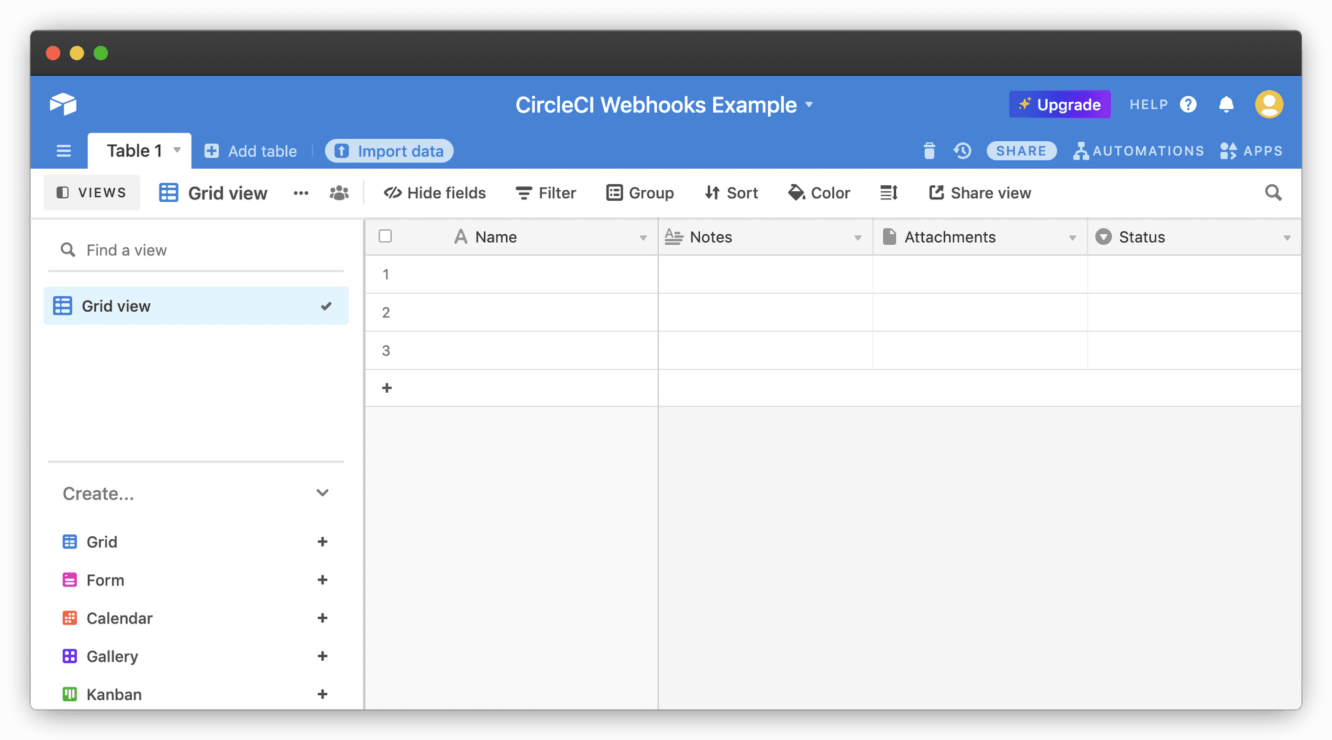Open Hide fields menu
The height and width of the screenshot is (740, 1332).
(435, 193)
